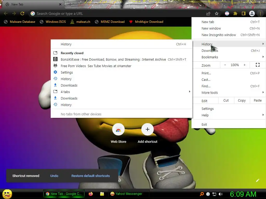
Task: Click the 6:09 AM taskbar clock
Action: coord(243,194)
